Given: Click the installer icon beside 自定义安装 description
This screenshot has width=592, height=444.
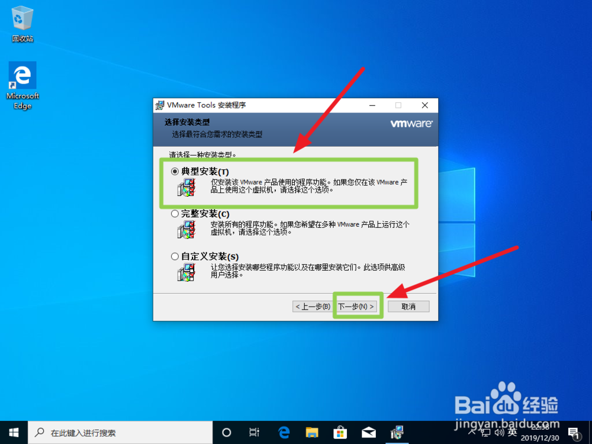Looking at the screenshot, I should click(186, 272).
